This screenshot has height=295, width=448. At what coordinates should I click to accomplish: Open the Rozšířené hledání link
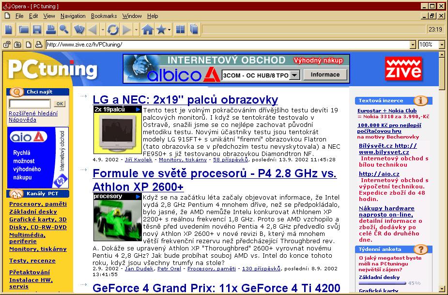pyautogui.click(x=33, y=113)
